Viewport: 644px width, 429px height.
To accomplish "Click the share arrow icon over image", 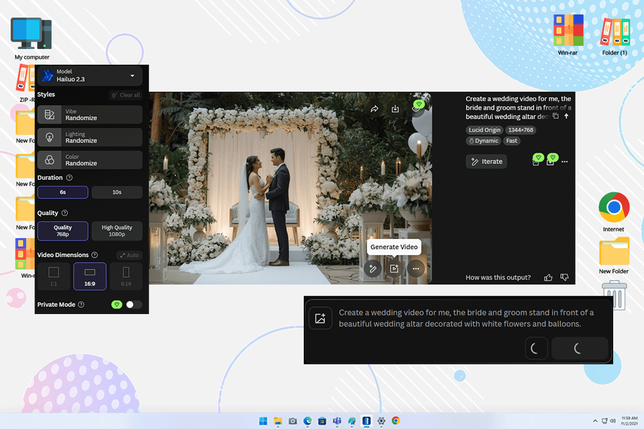I will 374,109.
